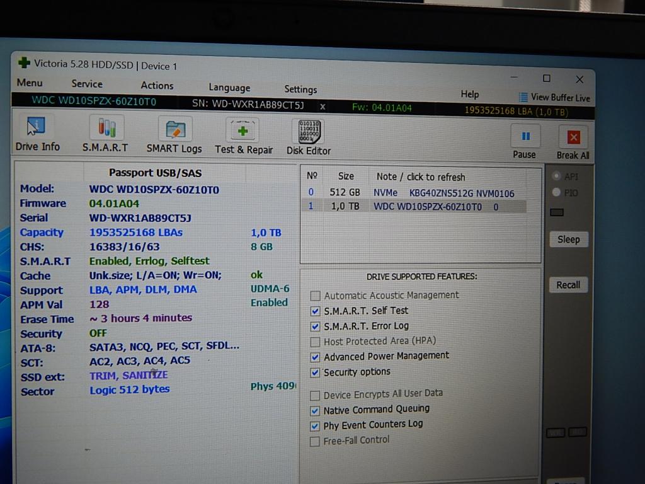The height and width of the screenshot is (484, 645).
Task: Select NVMe KBG40ZNS512G drive row 0
Action: [413, 193]
